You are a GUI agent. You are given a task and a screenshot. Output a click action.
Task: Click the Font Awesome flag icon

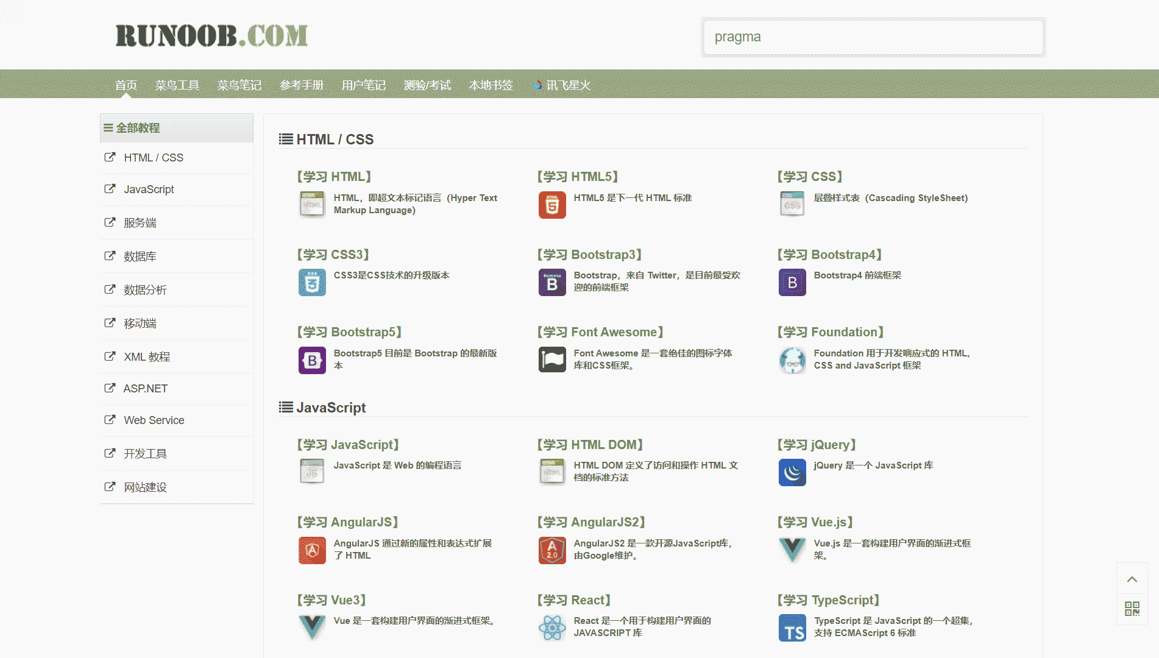point(552,360)
